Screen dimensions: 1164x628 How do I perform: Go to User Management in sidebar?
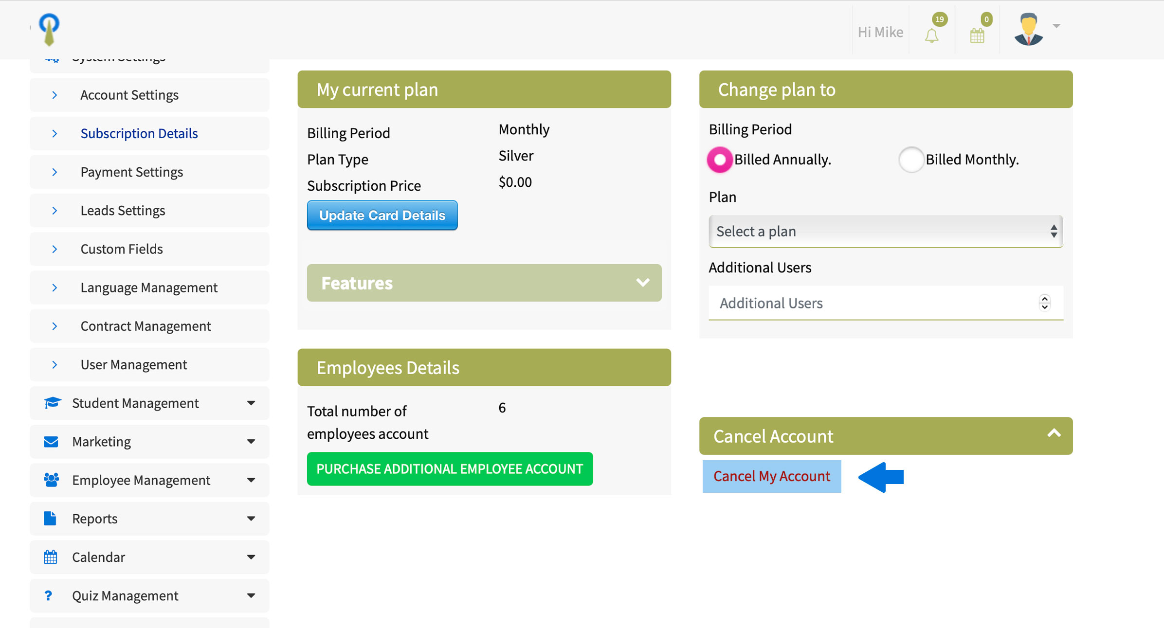click(x=133, y=365)
